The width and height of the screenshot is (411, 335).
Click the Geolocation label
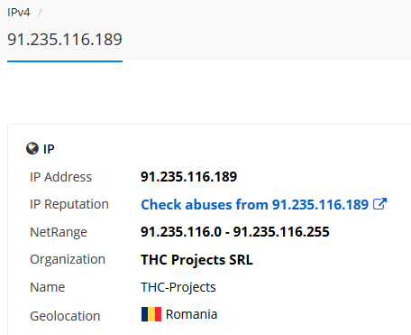(65, 316)
